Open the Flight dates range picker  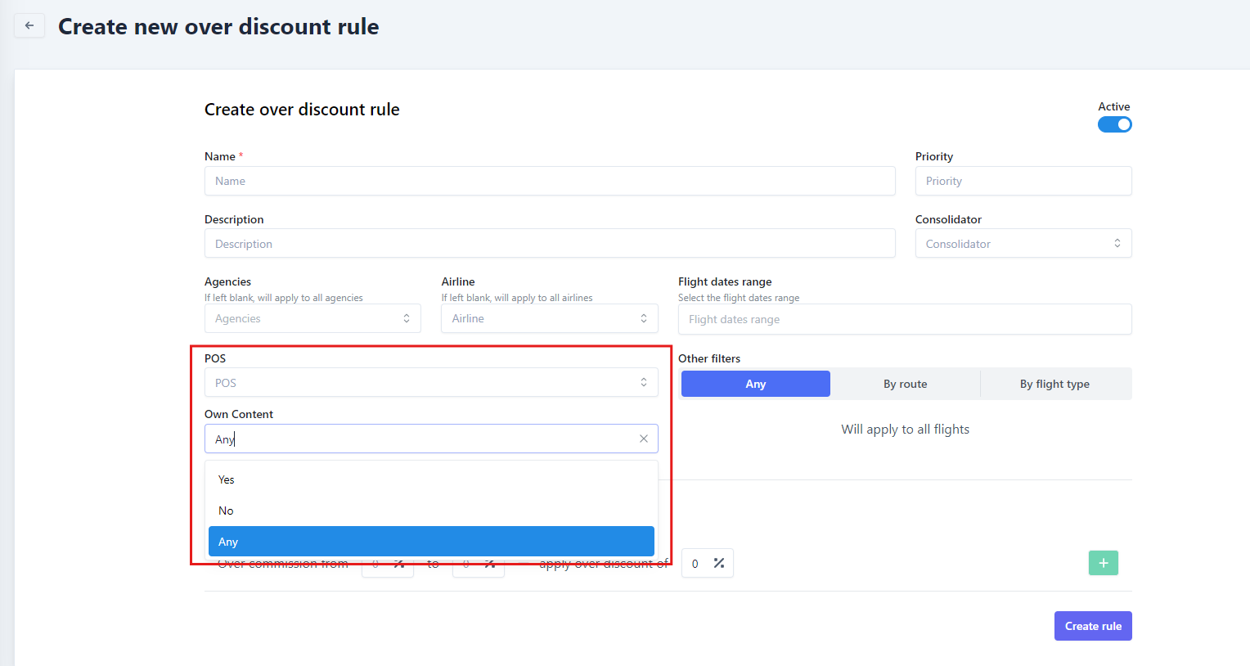[x=904, y=319]
